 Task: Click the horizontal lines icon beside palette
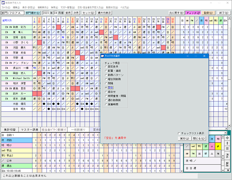point(227,148)
